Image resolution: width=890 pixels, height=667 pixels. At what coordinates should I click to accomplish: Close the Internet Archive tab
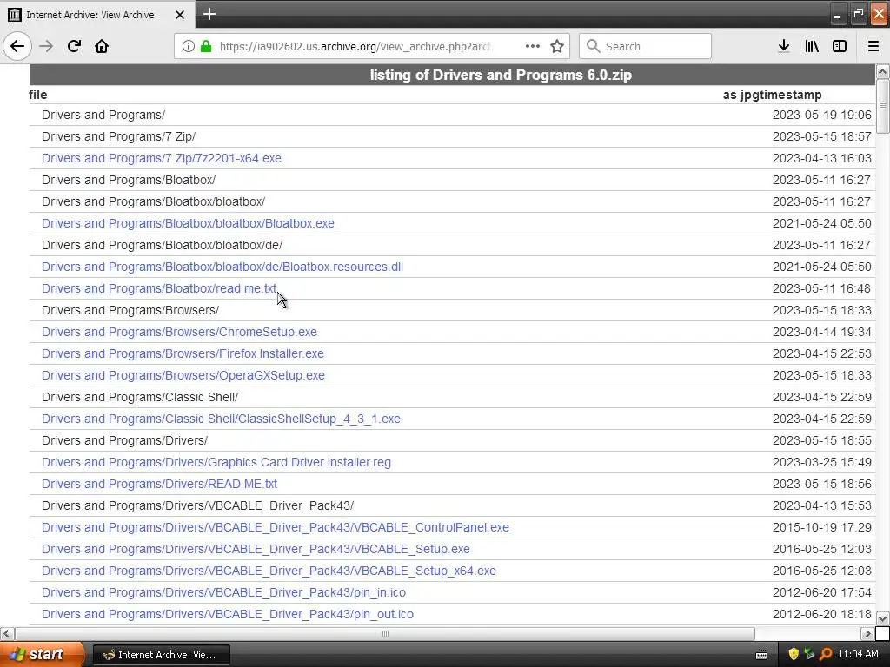click(x=180, y=15)
